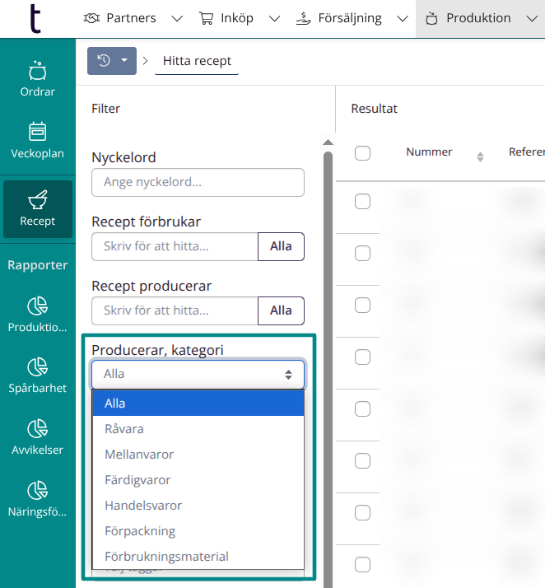Open the Näringsförteckning report icon

pos(37,500)
